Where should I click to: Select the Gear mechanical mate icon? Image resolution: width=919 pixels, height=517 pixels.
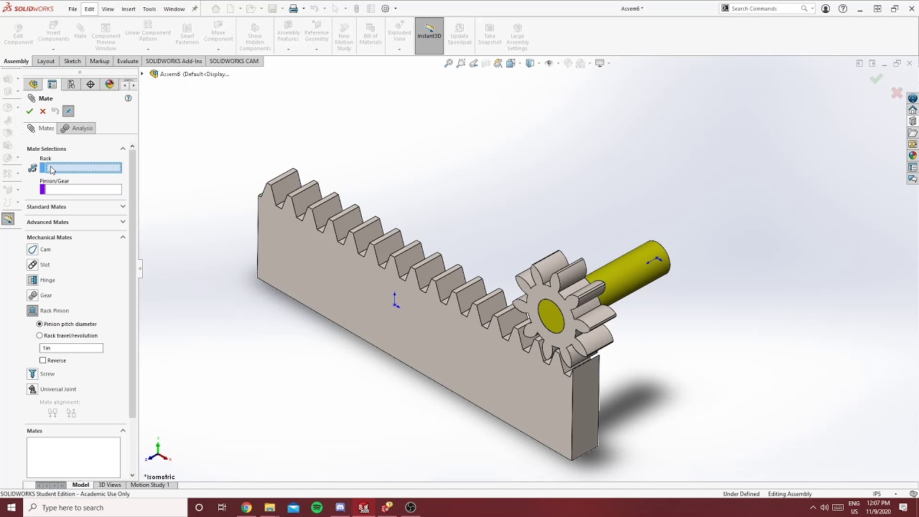32,295
